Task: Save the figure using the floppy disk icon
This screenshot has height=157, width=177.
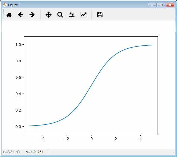Action: 100,15
